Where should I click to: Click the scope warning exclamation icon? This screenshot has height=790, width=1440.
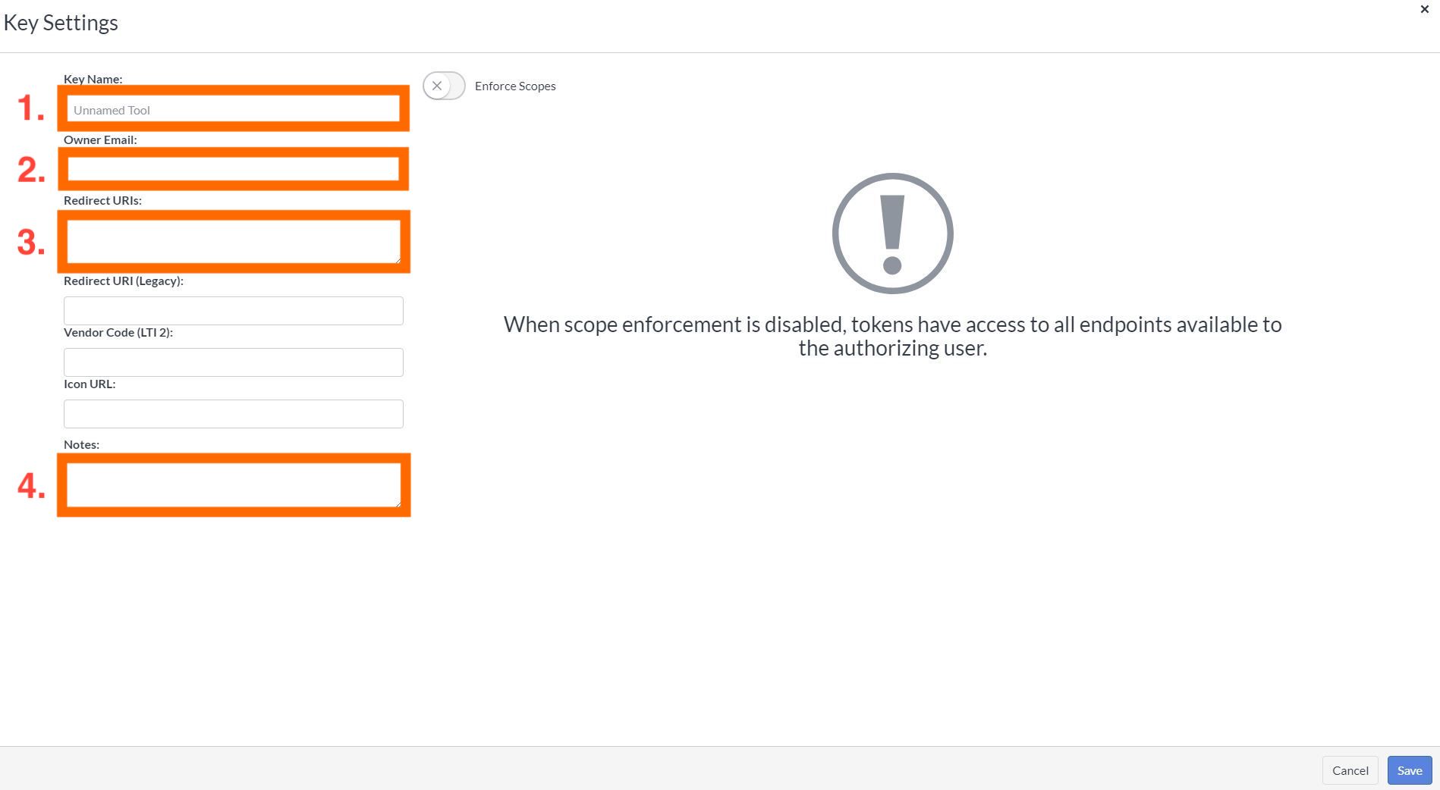click(x=893, y=234)
